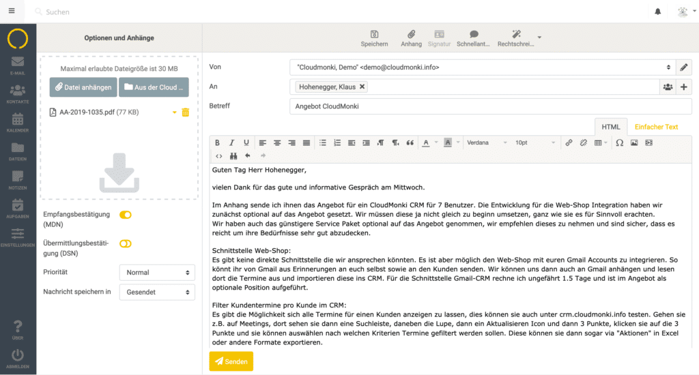Viewport: 699px width, 375px height.
Task: Click Speichern to save draft
Action: coord(374,38)
